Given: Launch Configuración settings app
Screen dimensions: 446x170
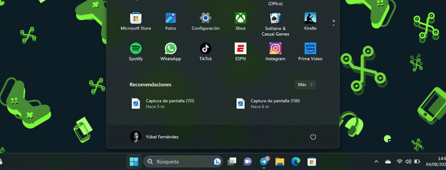Looking at the screenshot, I should tap(205, 22).
